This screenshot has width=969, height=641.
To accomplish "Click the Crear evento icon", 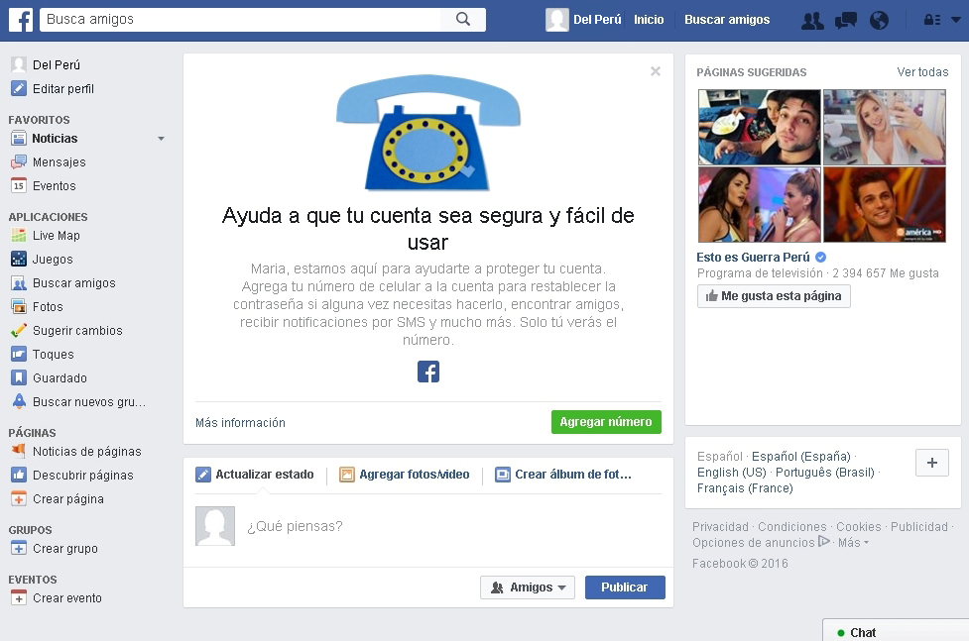I will pos(19,597).
